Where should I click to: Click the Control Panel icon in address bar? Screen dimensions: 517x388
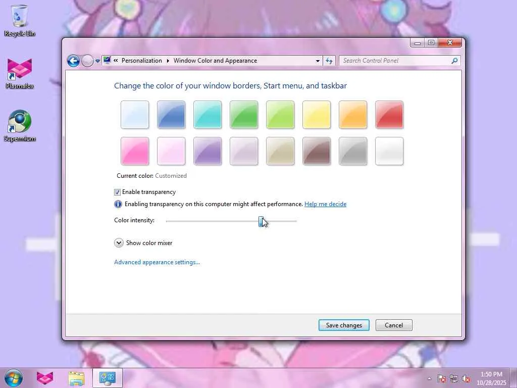tap(107, 60)
